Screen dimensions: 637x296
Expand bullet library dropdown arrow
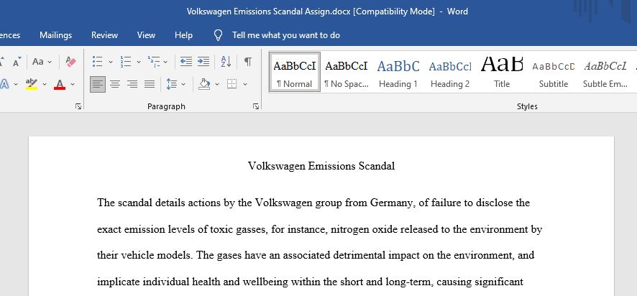(x=110, y=62)
